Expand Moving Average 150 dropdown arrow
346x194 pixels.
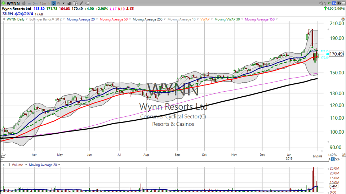pyautogui.click(x=277, y=19)
